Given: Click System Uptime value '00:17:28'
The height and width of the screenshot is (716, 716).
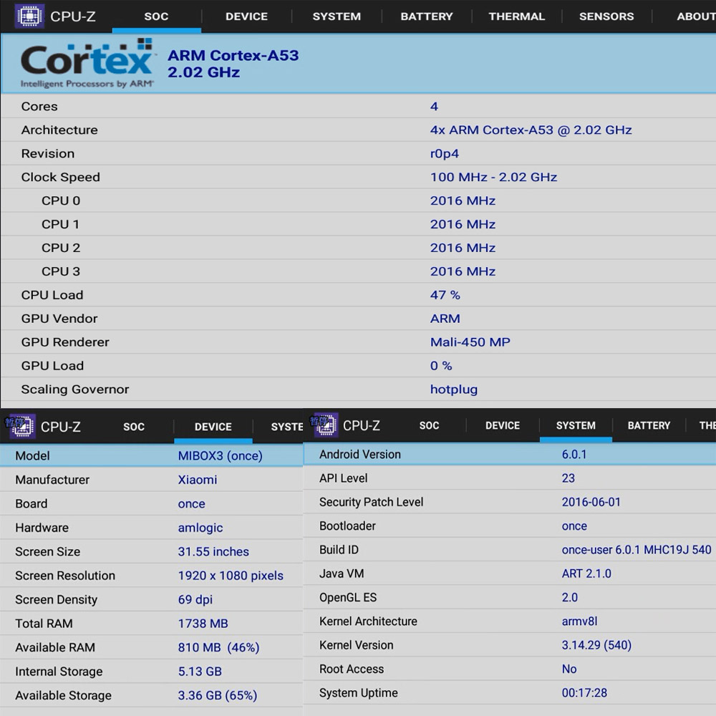Looking at the screenshot, I should tap(584, 693).
